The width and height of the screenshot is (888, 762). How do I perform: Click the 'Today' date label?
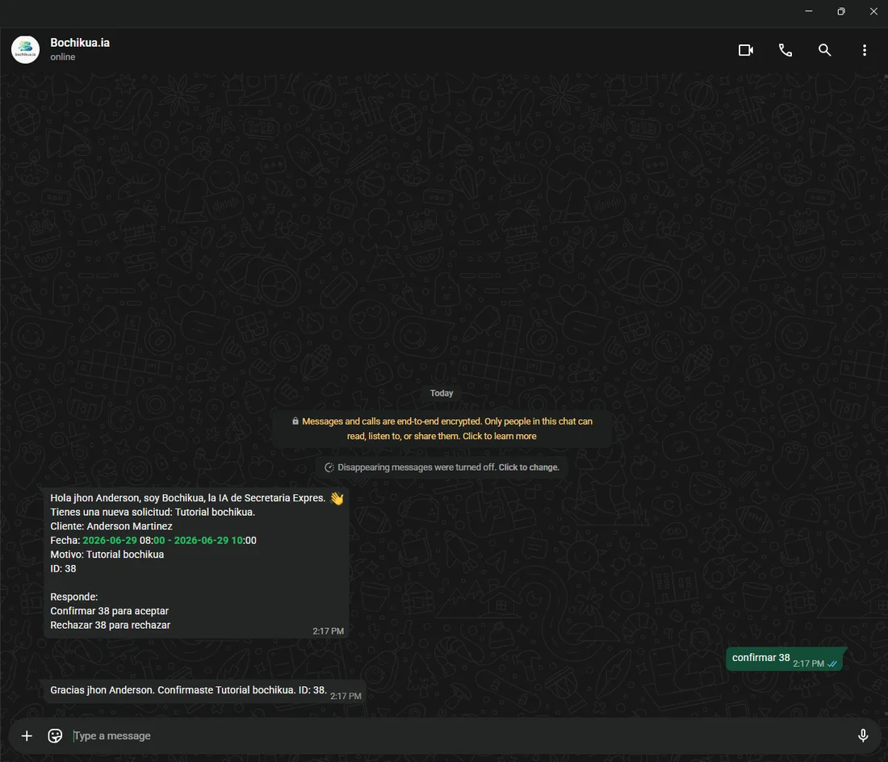pos(442,393)
